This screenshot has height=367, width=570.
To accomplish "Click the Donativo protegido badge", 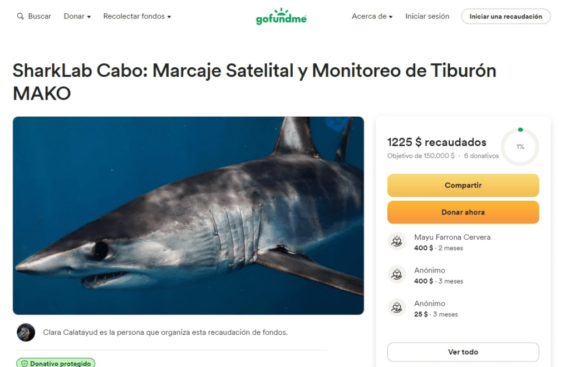I will click(x=56, y=363).
